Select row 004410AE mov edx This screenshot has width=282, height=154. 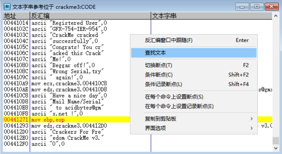point(67,90)
